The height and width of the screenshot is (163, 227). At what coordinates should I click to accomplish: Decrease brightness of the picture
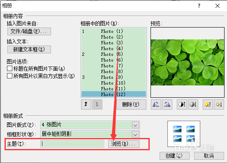[x=219, y=104]
